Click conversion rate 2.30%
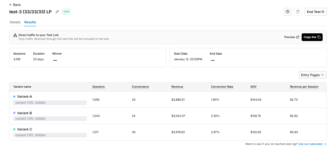 pos(215,116)
